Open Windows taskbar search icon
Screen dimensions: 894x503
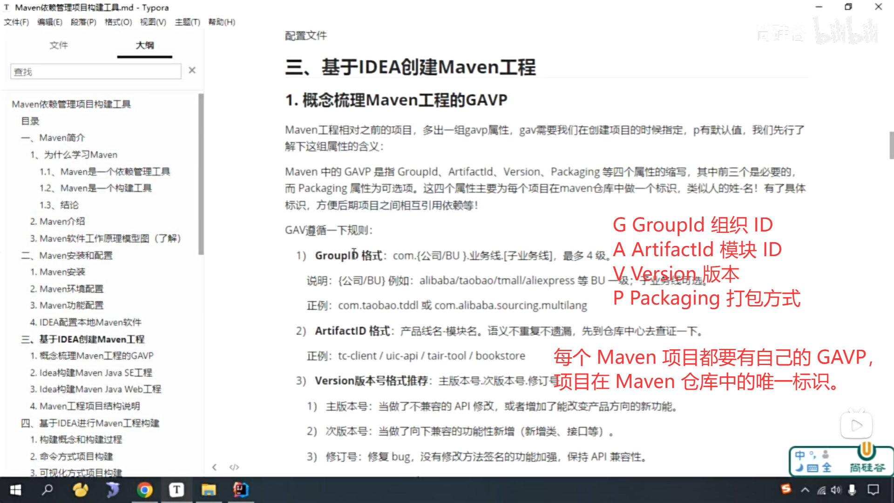(47, 489)
